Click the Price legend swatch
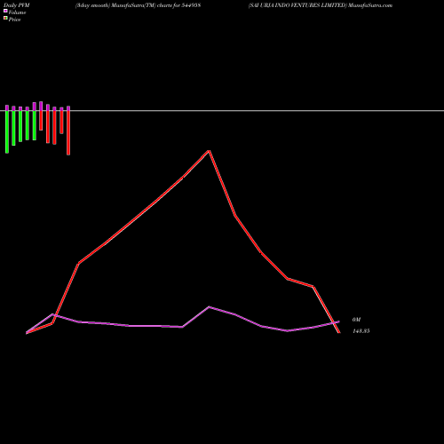 point(5,18)
